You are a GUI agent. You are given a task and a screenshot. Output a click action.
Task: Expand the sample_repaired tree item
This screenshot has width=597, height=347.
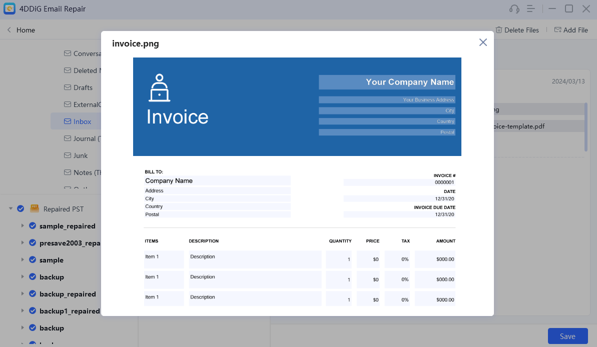click(23, 226)
